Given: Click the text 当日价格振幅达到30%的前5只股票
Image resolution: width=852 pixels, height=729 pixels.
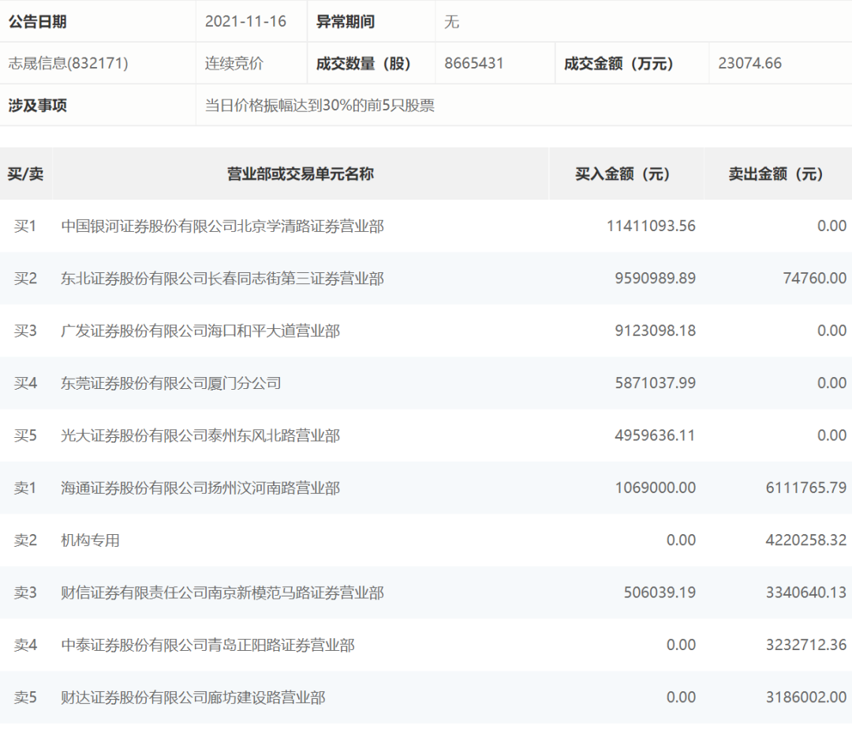Looking at the screenshot, I should tap(319, 106).
